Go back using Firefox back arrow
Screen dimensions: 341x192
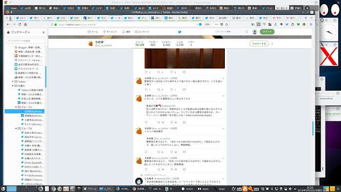pyautogui.click(x=9, y=25)
